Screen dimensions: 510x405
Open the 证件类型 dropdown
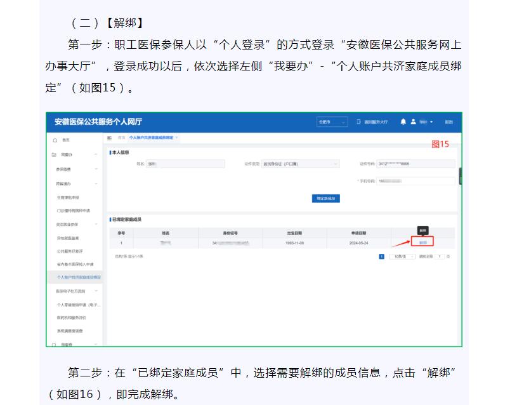click(300, 164)
